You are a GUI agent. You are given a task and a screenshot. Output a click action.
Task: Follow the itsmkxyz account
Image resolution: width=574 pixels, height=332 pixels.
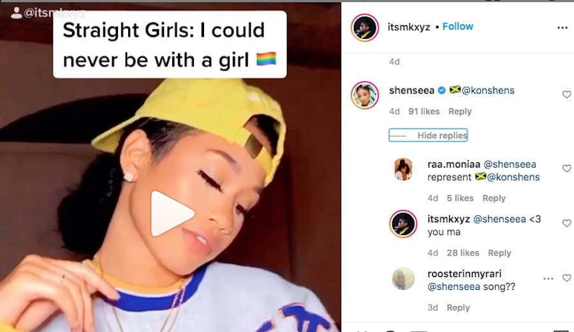coord(457,26)
